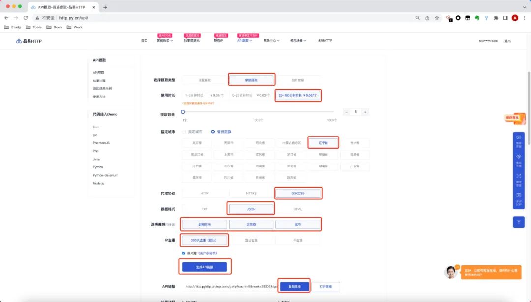The height and width of the screenshot is (302, 531).
Task: Open the Work bookmarks folder
Action: point(75,27)
